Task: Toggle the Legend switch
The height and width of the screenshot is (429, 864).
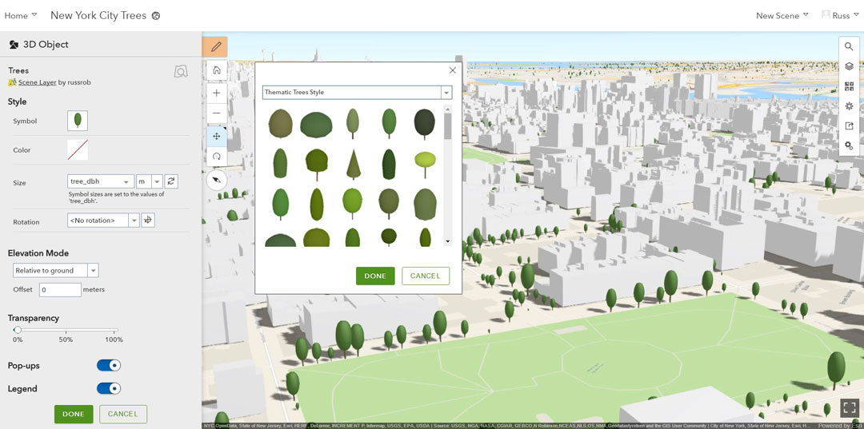Action: (x=109, y=388)
